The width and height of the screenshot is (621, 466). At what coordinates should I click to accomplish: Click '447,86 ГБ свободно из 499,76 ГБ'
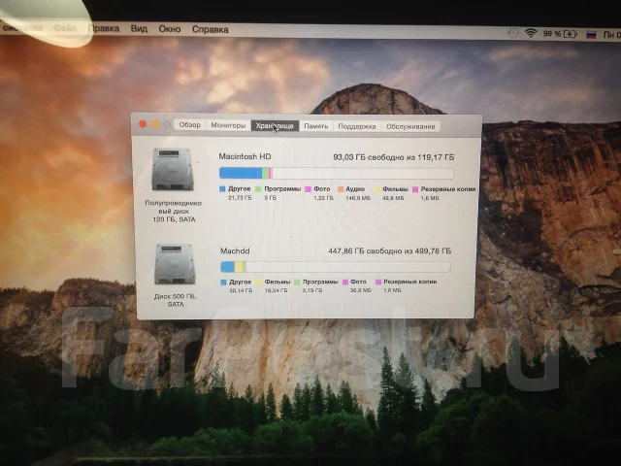389,250
